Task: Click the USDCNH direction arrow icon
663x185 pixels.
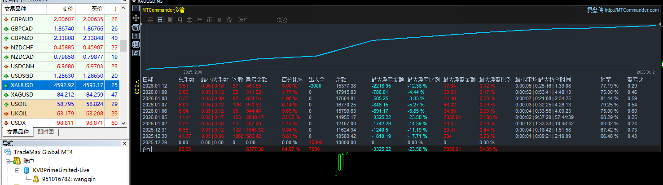Action: tap(6, 66)
